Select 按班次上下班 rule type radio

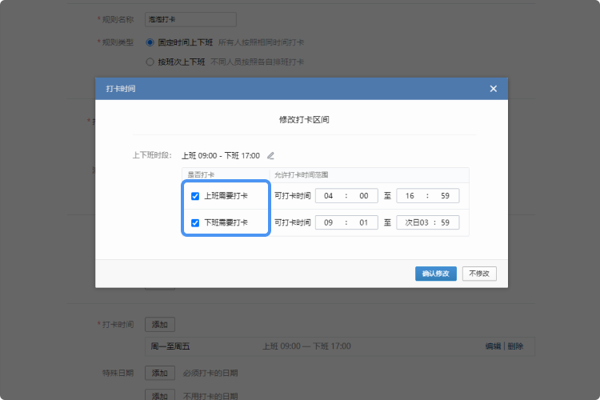[150, 62]
